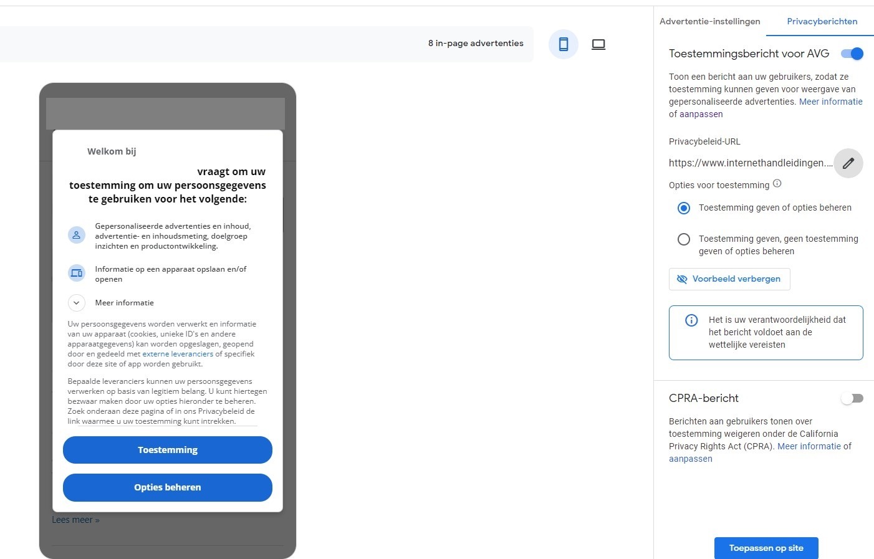874x559 pixels.
Task: Open the Advertentie-instellingen tab
Action: point(710,21)
